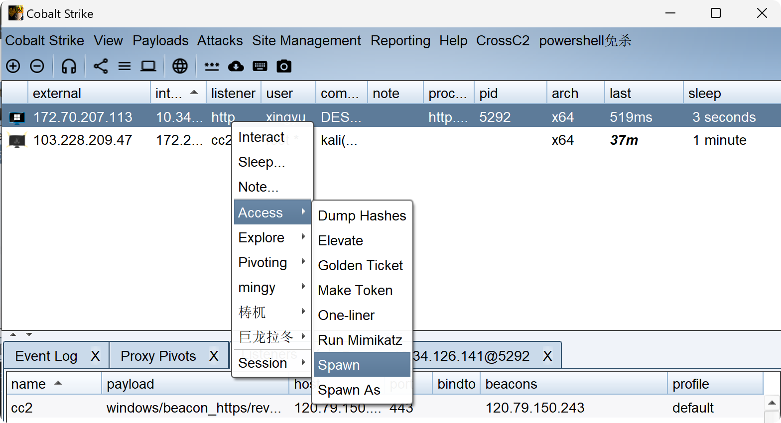The height and width of the screenshot is (423, 781).
Task: Open the powershell免杀 menu
Action: click(x=585, y=40)
